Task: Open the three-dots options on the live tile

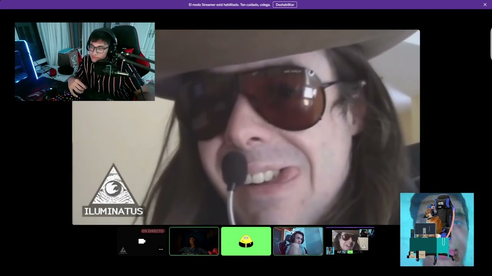Action: tap(161, 250)
